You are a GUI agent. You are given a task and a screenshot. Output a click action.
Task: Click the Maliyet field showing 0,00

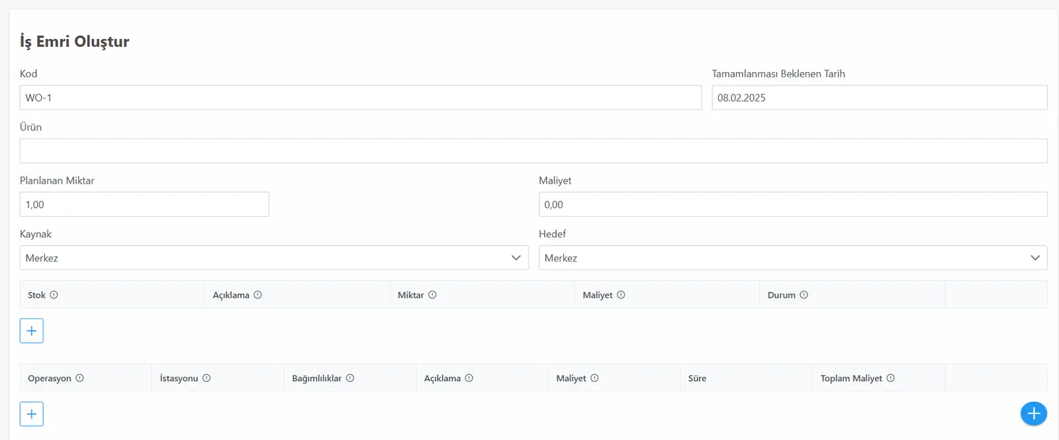[793, 204]
